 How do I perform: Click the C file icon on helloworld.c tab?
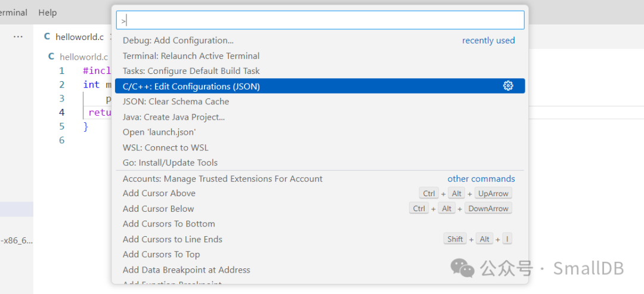tap(47, 36)
